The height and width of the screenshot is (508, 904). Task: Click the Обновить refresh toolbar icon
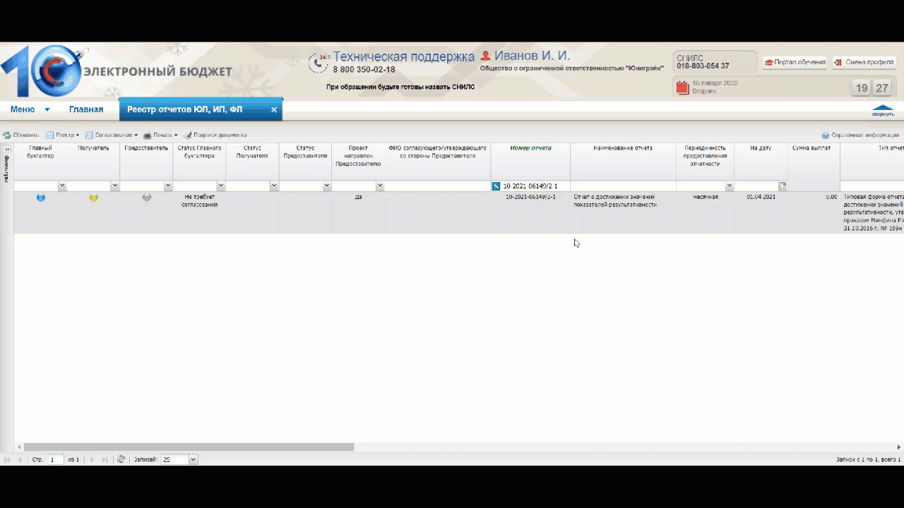[x=7, y=135]
